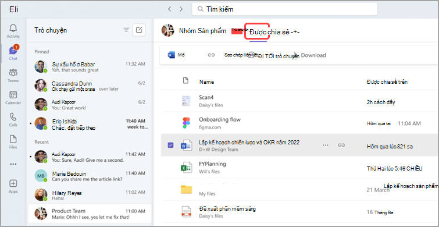
Task: Click the file type column icon header
Action: click(x=185, y=81)
